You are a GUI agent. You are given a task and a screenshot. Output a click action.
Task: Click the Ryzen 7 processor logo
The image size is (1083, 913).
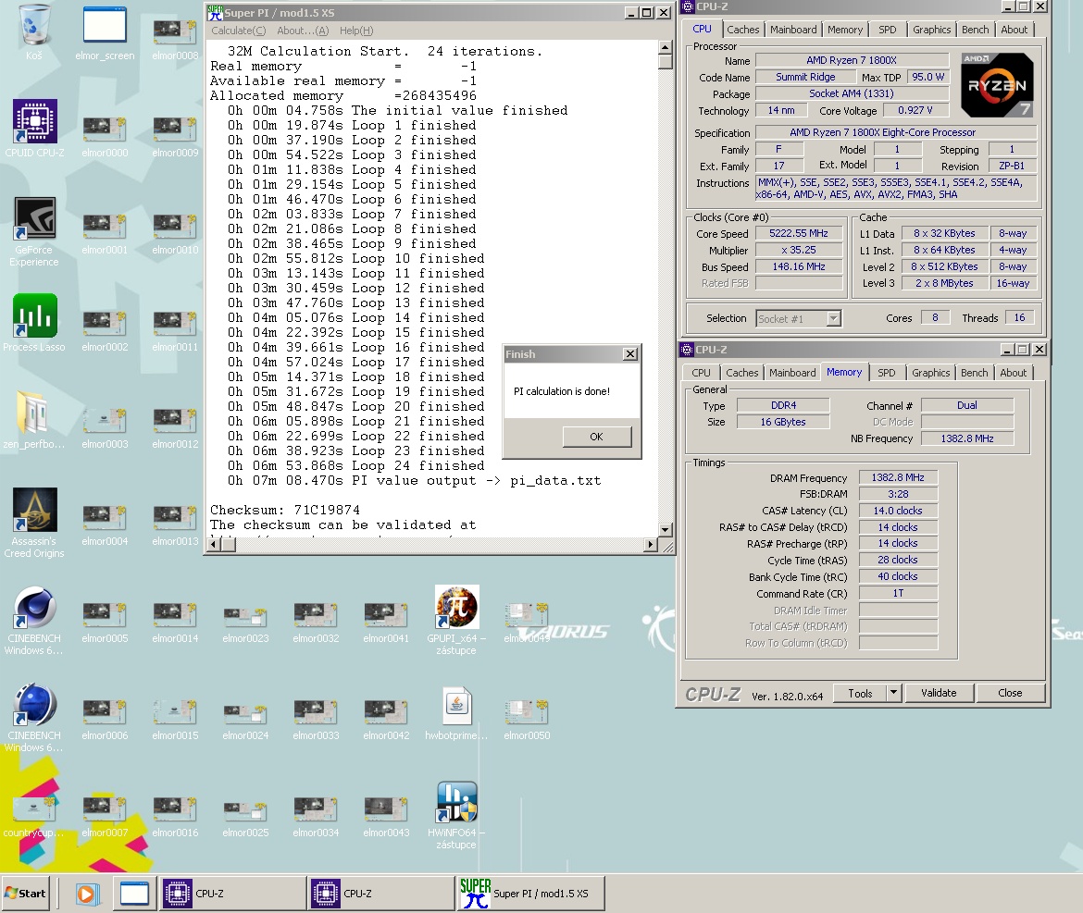[997, 85]
